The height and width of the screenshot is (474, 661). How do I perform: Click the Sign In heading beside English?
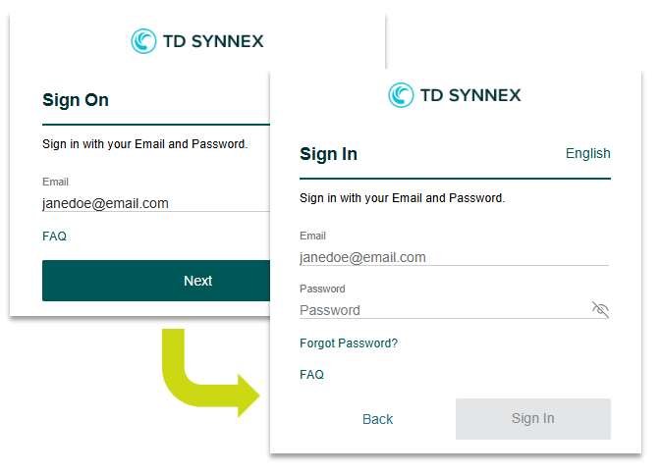coord(328,154)
